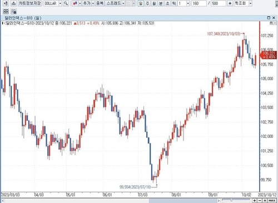Click the DOLLAR symbol input box
The image size is (278, 203).
(x=51, y=3)
